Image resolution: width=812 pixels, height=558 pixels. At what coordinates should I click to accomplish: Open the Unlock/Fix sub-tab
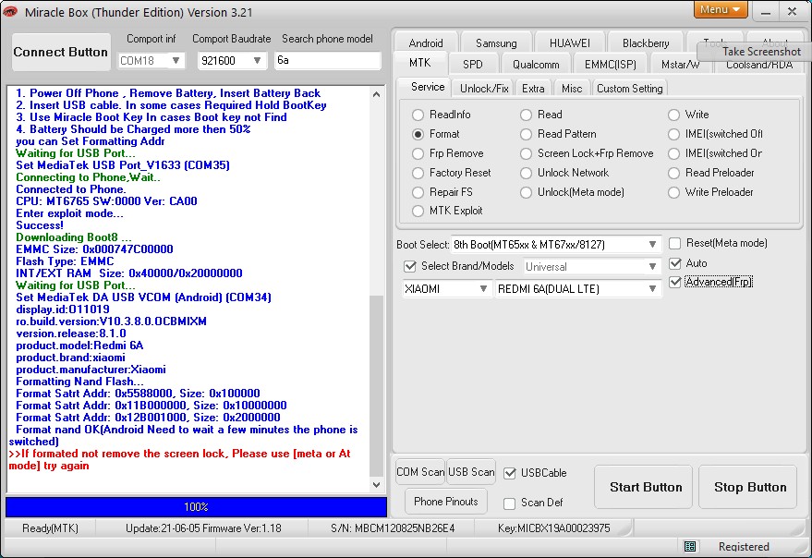[x=484, y=88]
